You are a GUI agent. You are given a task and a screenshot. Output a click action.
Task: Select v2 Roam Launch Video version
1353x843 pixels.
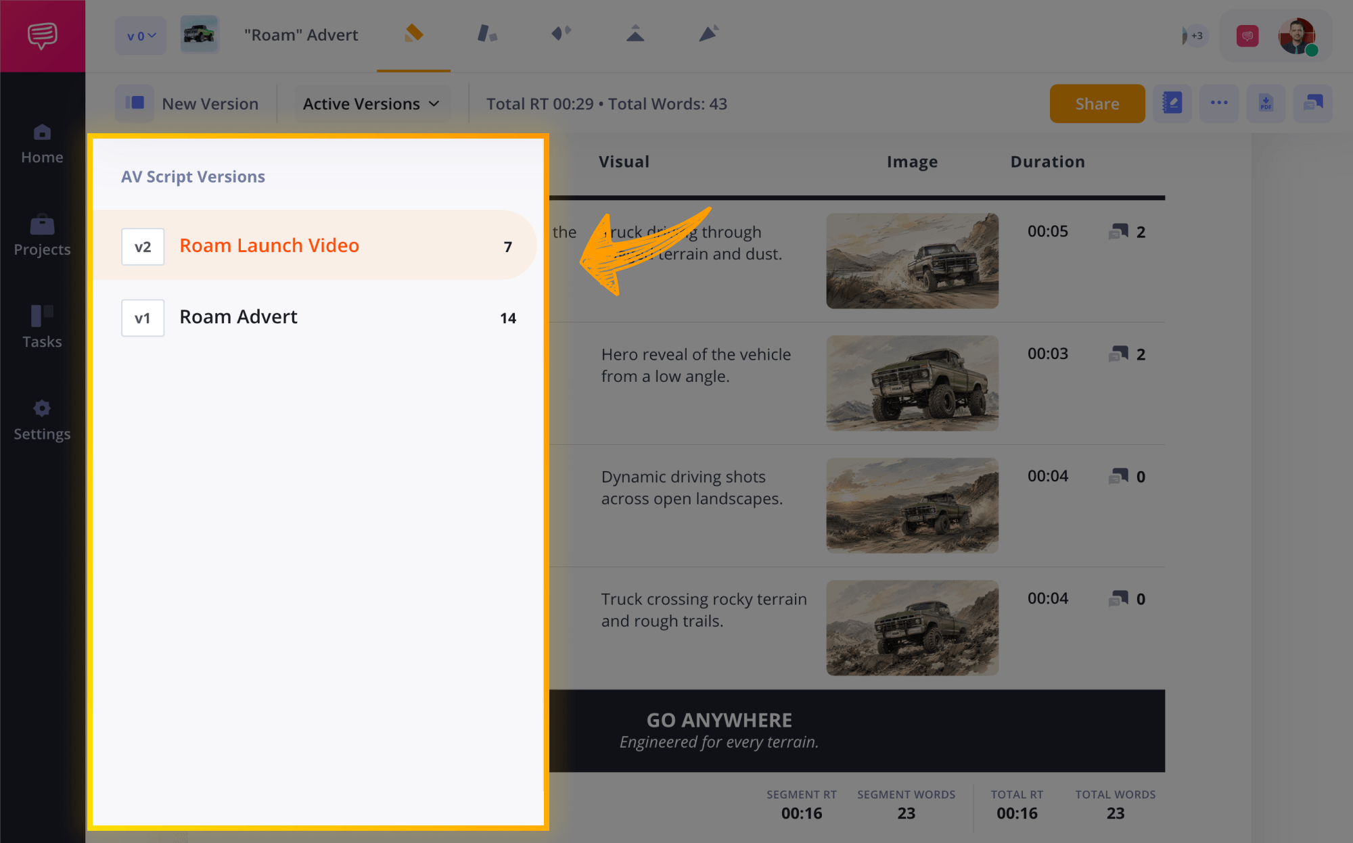pyautogui.click(x=315, y=245)
